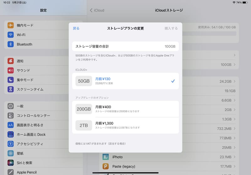Screen dimensions: 251x175
Task: Tap the 使用済み: 54.1 GB / 100 GB text
Action: coord(217,27)
